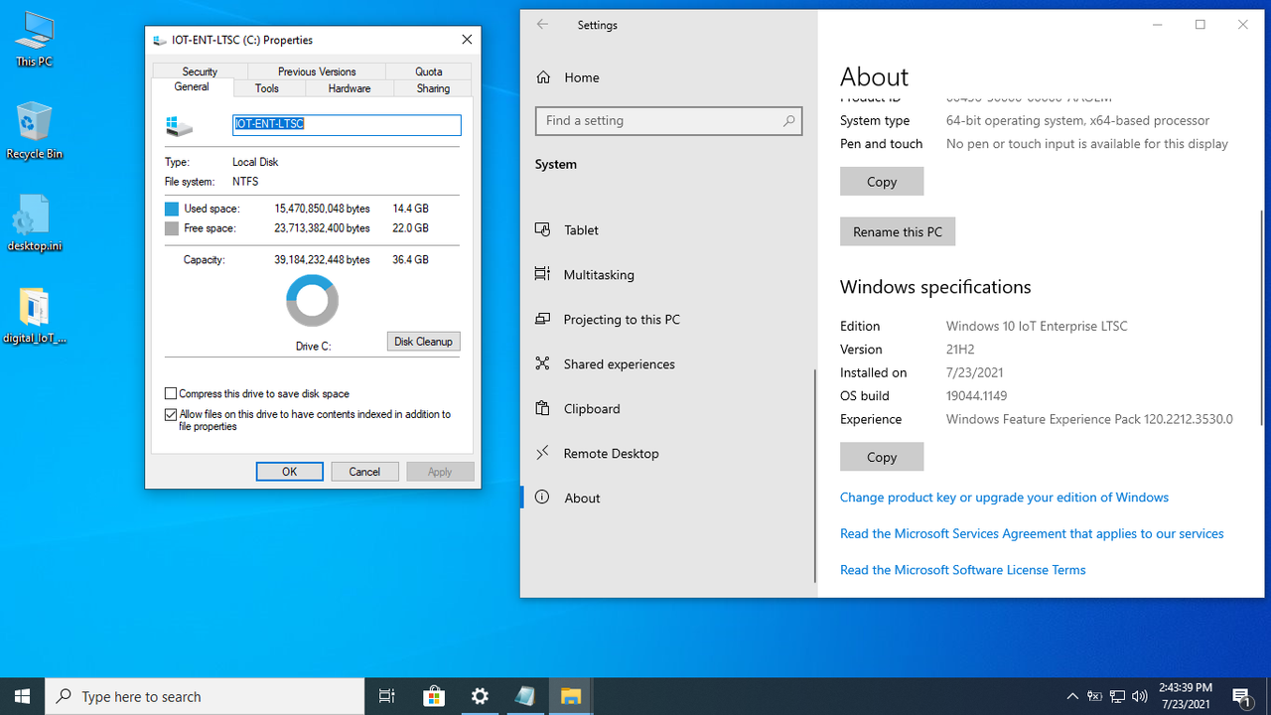Uncheck Allow files to be indexed checkbox
1271x715 pixels.
tap(171, 415)
